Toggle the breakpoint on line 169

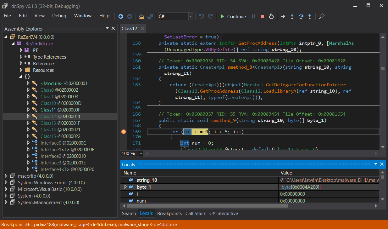(124, 132)
